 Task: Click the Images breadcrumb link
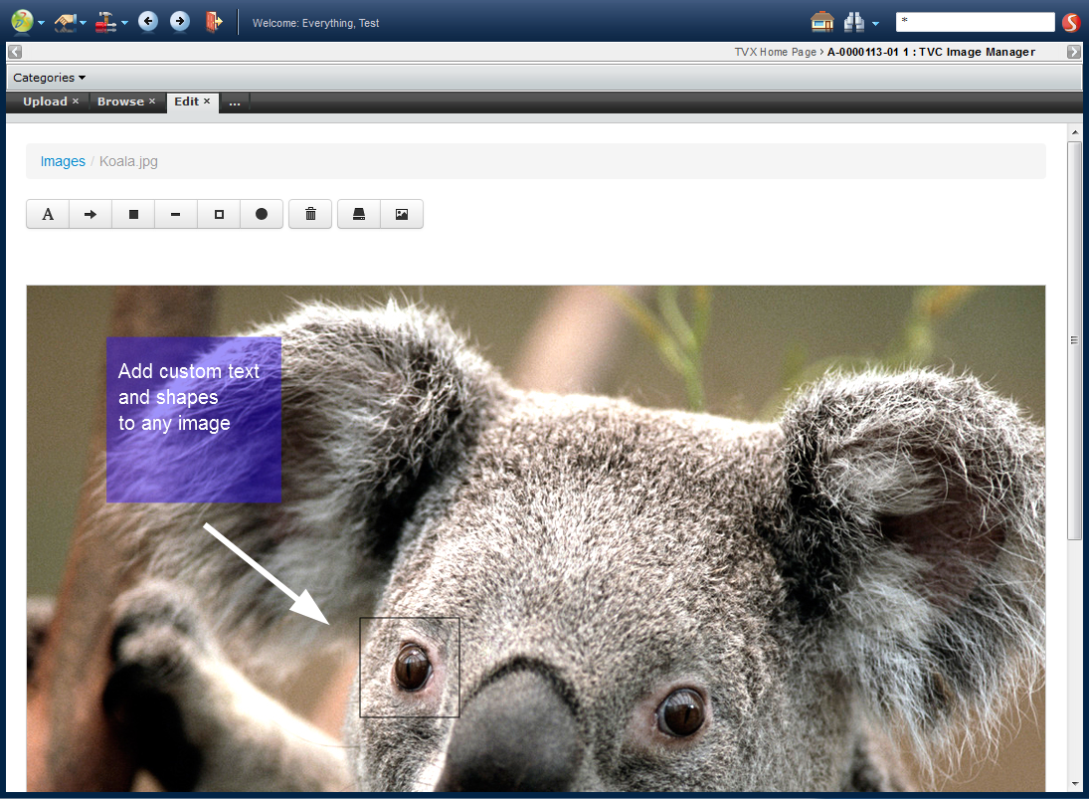[63, 161]
